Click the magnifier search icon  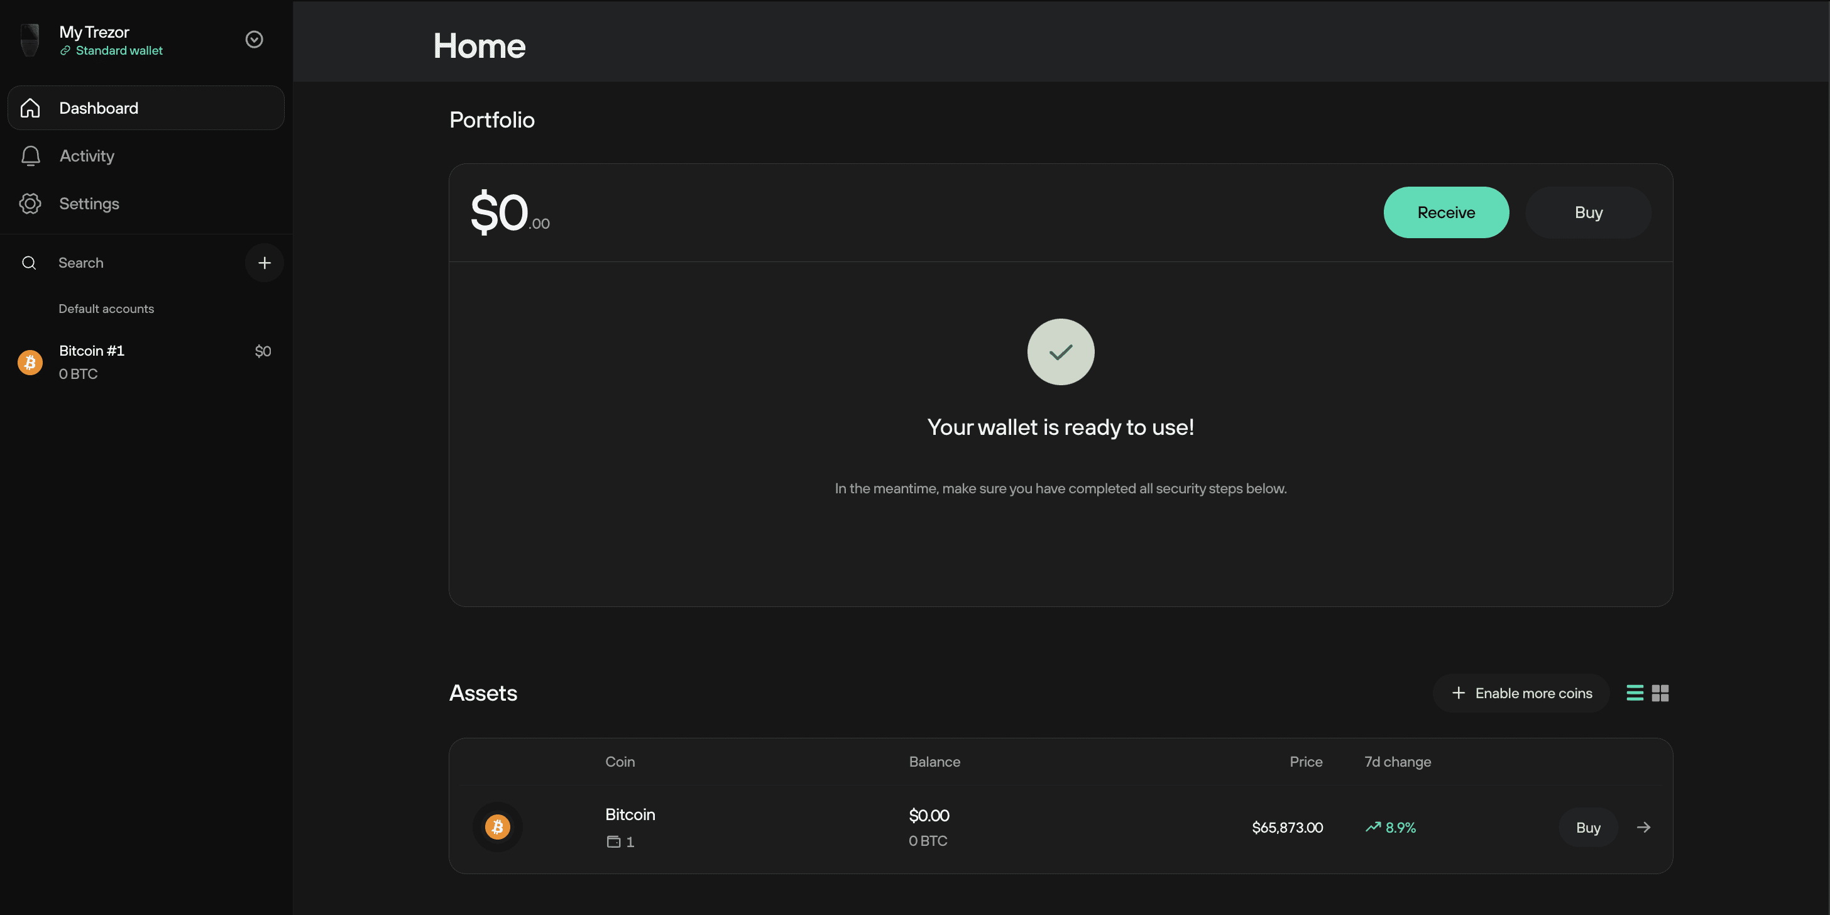tap(29, 263)
